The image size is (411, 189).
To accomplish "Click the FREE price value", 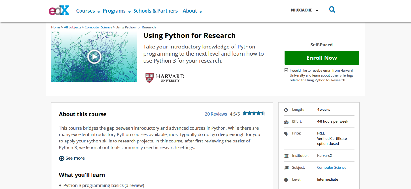I will tap(321, 133).
